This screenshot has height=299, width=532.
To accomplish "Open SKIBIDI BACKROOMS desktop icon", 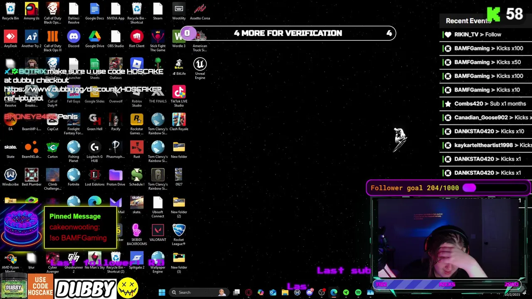I will tap(137, 235).
